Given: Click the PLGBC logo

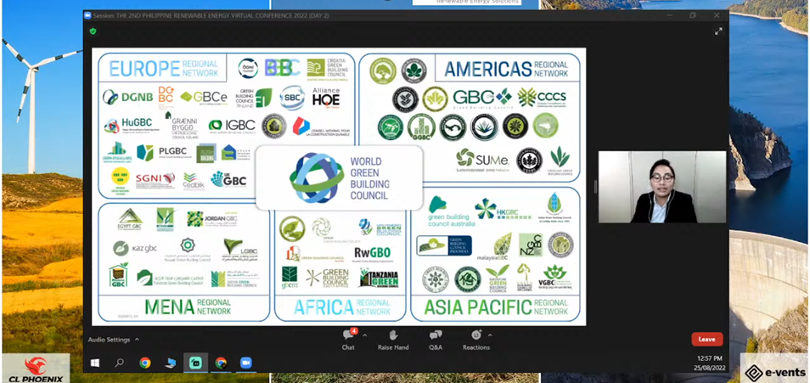Looking at the screenshot, I should click(x=164, y=153).
